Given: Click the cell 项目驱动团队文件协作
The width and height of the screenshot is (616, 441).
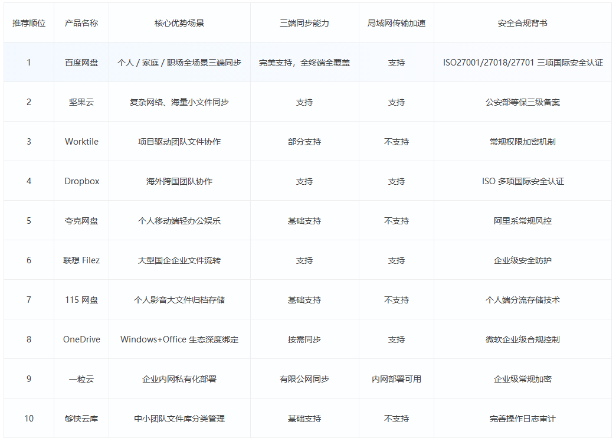Looking at the screenshot, I should coord(179,142).
